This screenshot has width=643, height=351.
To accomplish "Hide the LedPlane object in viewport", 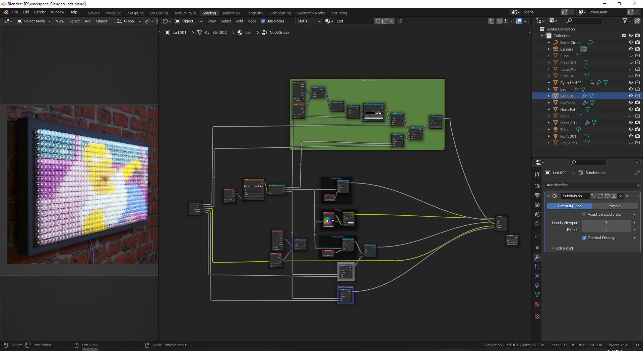I will [x=631, y=102].
